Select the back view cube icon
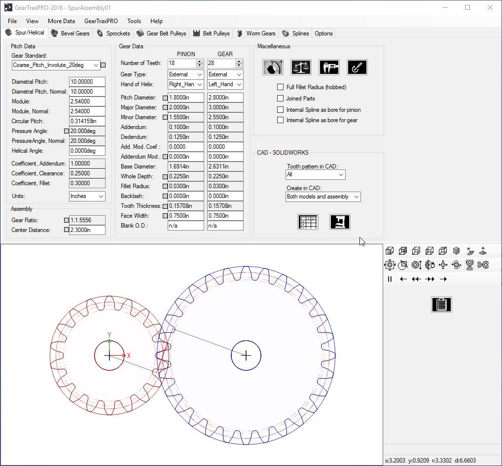 click(403, 251)
